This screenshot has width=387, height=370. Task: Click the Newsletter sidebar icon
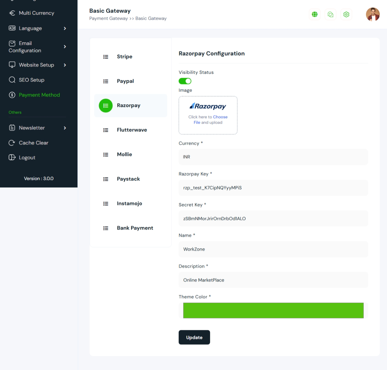(x=12, y=128)
